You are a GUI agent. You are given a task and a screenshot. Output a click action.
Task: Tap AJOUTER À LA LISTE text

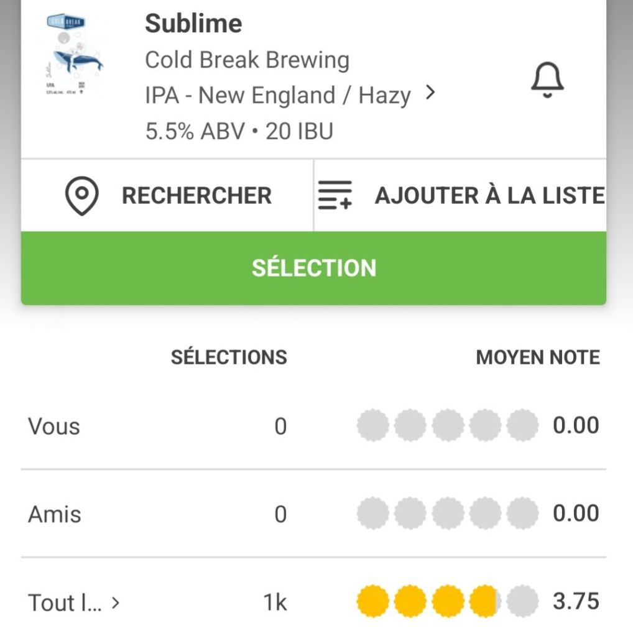[489, 196]
